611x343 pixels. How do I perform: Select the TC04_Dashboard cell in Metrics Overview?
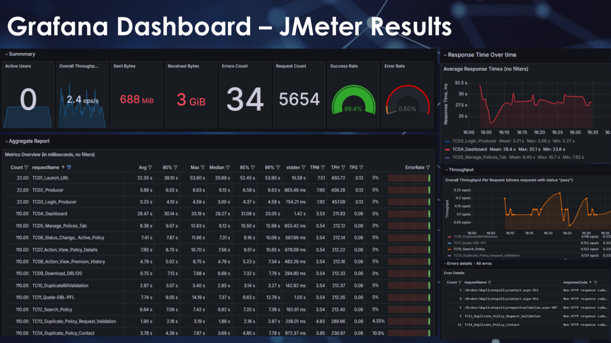[50, 214]
